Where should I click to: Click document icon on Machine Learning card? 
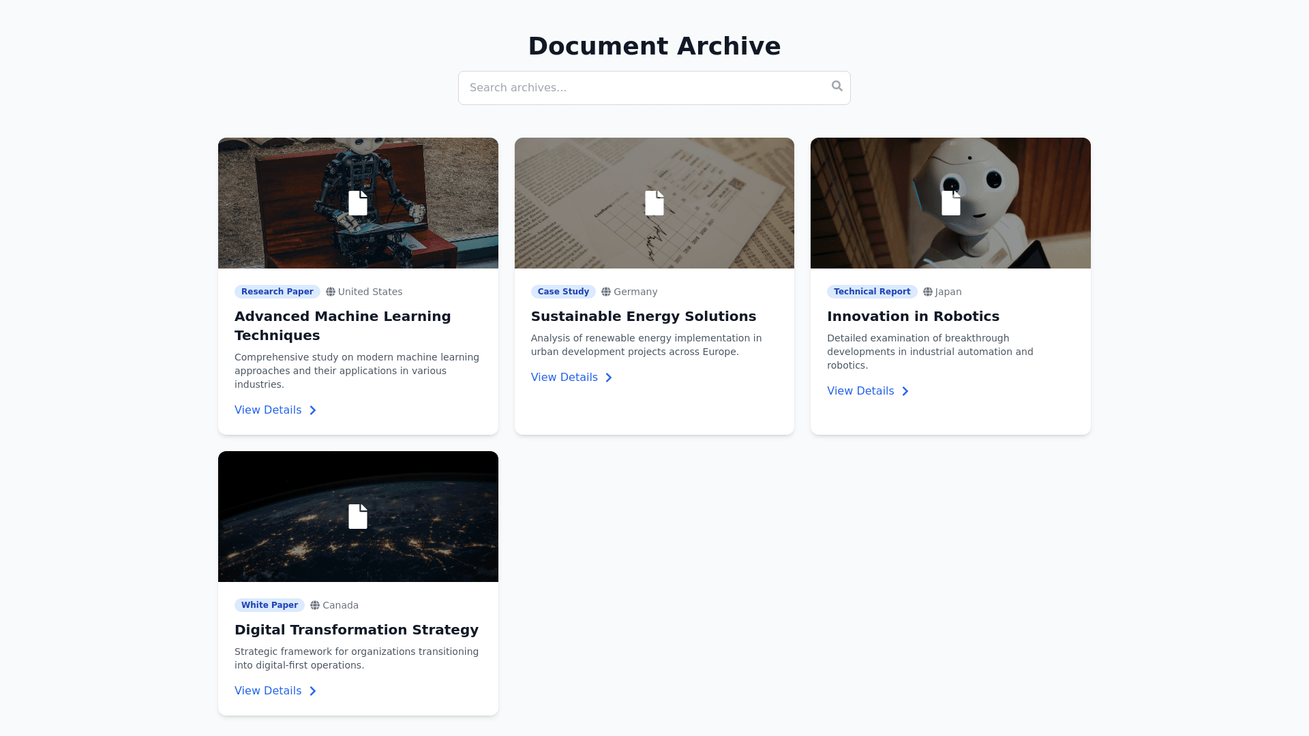(358, 203)
